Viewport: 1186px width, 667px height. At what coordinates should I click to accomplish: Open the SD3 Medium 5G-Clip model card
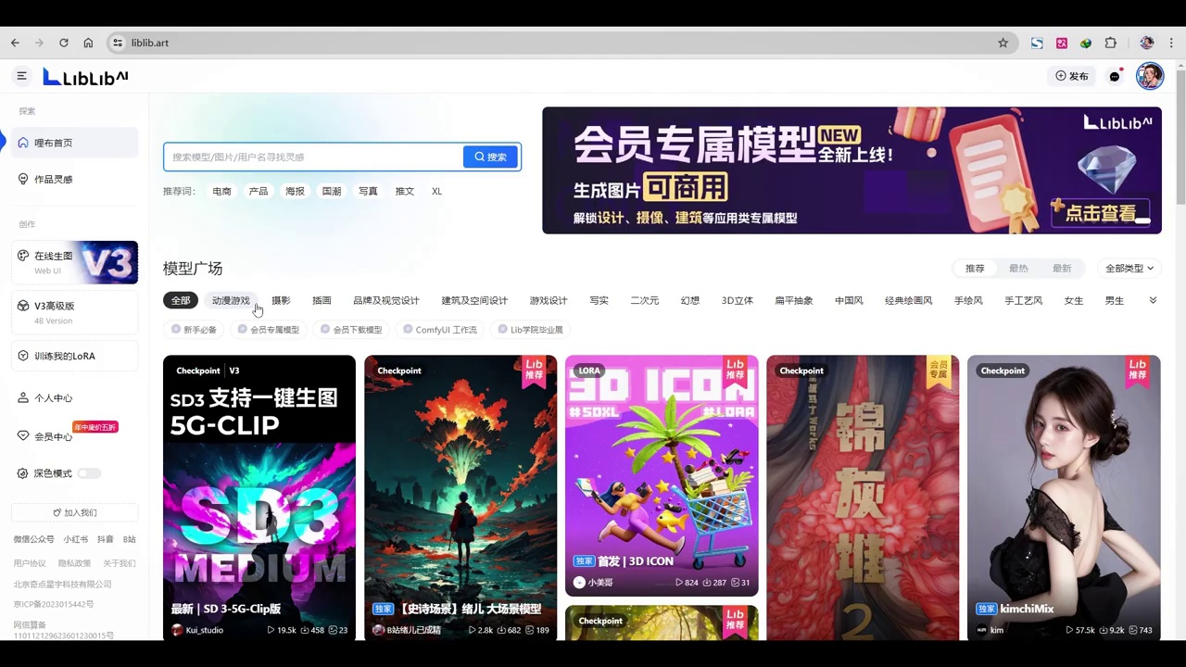pyautogui.click(x=259, y=497)
